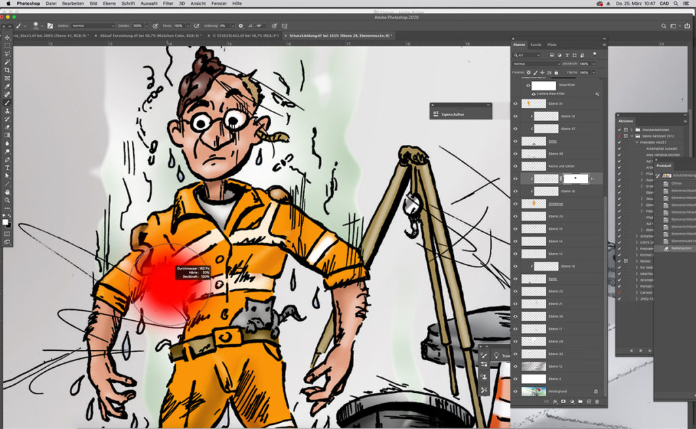Add a layer style with fx button
This screenshot has height=429, width=696.
(x=555, y=402)
